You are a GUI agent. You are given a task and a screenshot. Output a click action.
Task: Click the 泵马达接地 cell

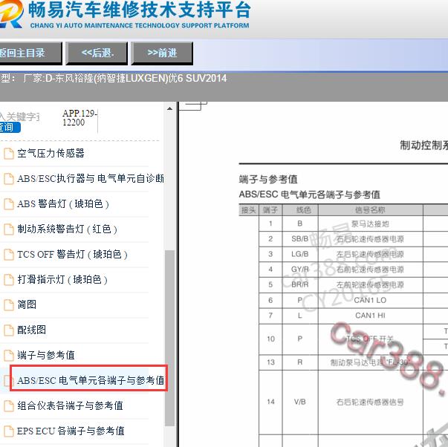(x=370, y=223)
